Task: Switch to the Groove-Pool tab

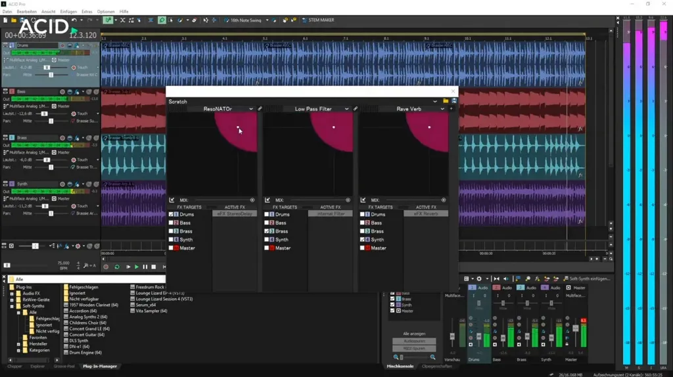Action: point(64,366)
